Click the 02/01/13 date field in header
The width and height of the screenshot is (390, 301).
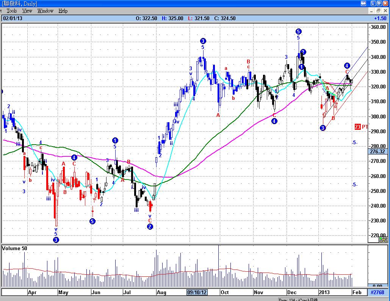(x=13, y=19)
